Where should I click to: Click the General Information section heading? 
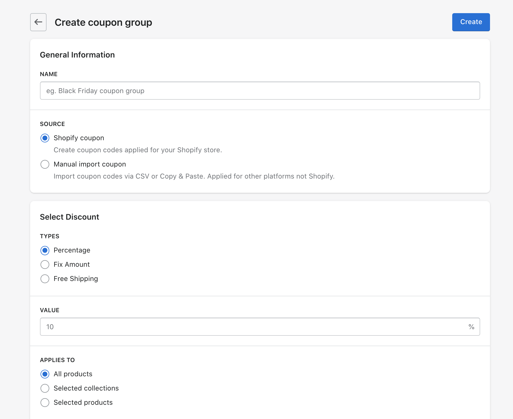click(77, 55)
